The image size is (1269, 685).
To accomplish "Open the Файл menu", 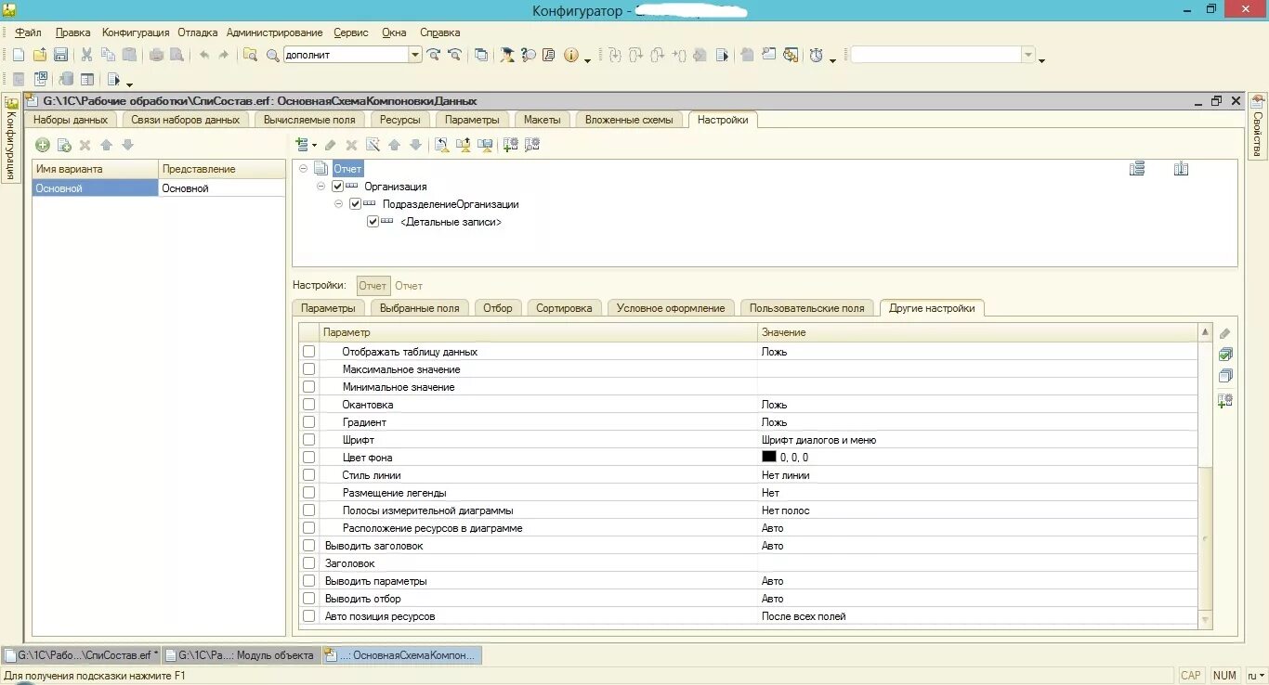I will (x=28, y=32).
